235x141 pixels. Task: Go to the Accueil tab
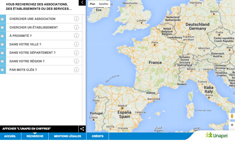[10, 136]
